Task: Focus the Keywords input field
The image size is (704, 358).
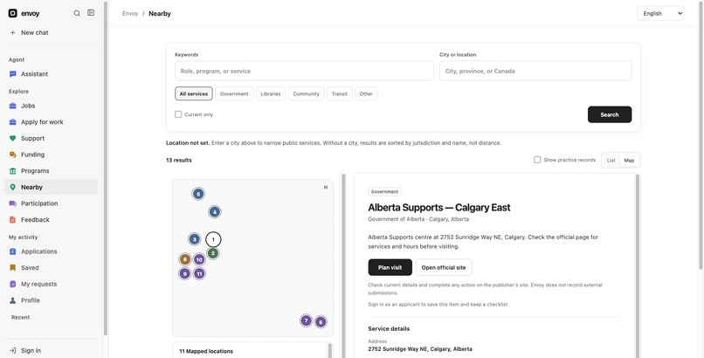Action: [305, 71]
